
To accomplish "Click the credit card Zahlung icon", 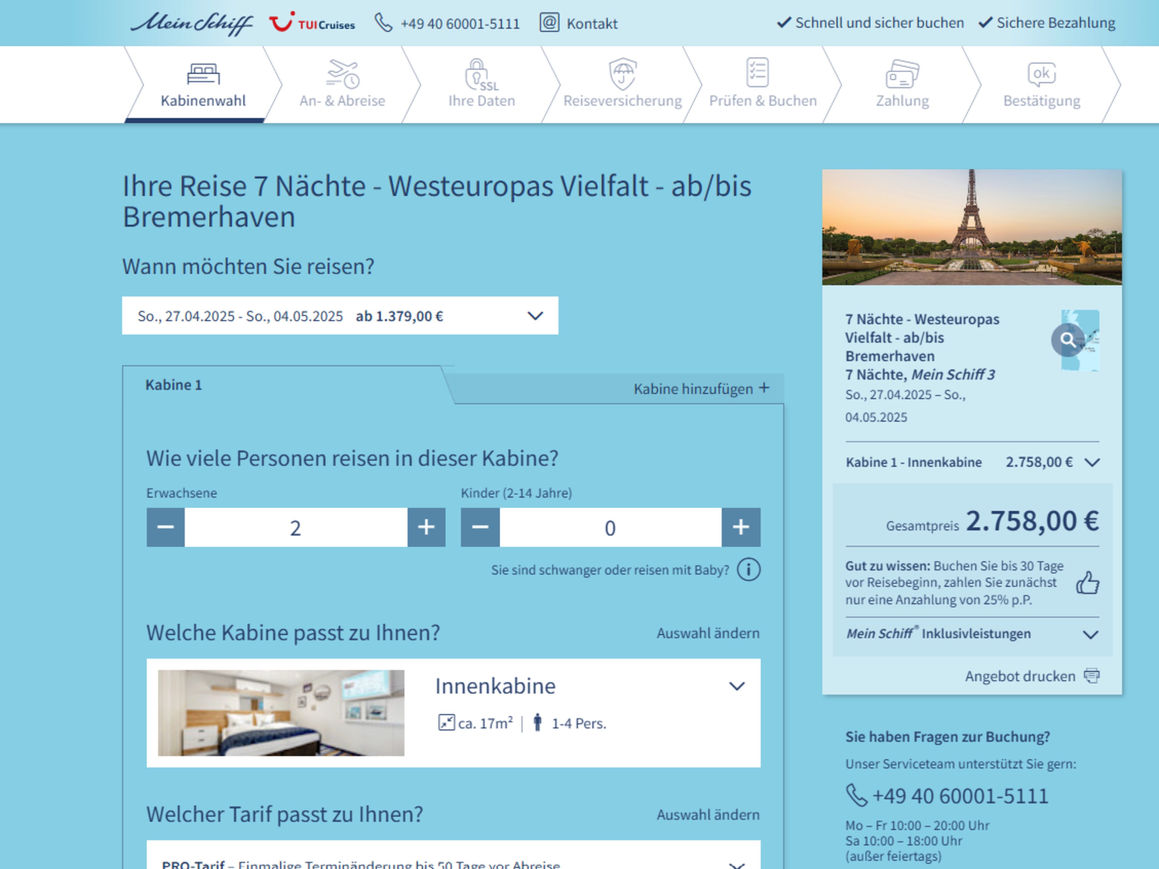I will click(x=902, y=74).
